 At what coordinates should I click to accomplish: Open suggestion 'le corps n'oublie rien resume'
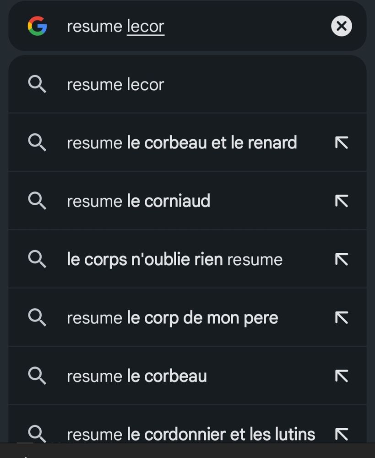tap(188, 259)
